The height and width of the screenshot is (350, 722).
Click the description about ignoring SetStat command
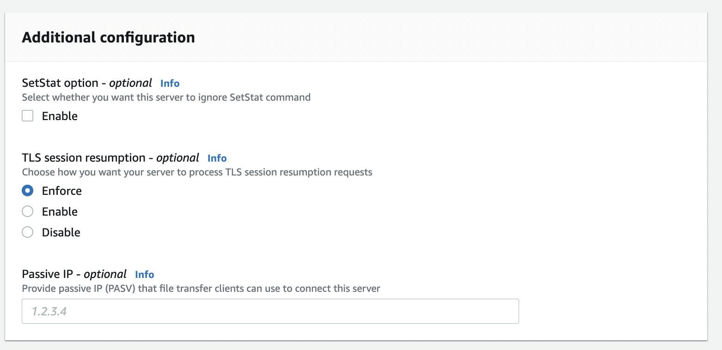[166, 97]
